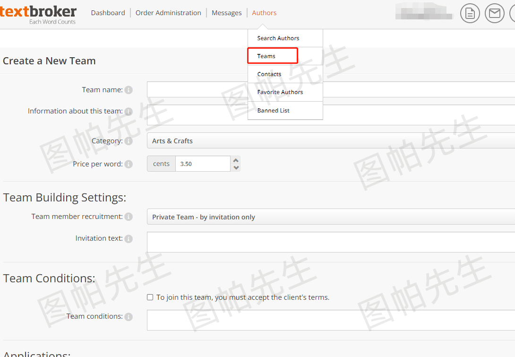Open the Category dropdown showing Arts & Crafts
This screenshot has width=515, height=357.
coord(331,140)
